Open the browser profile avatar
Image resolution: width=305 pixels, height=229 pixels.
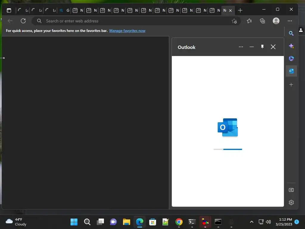pos(276,21)
